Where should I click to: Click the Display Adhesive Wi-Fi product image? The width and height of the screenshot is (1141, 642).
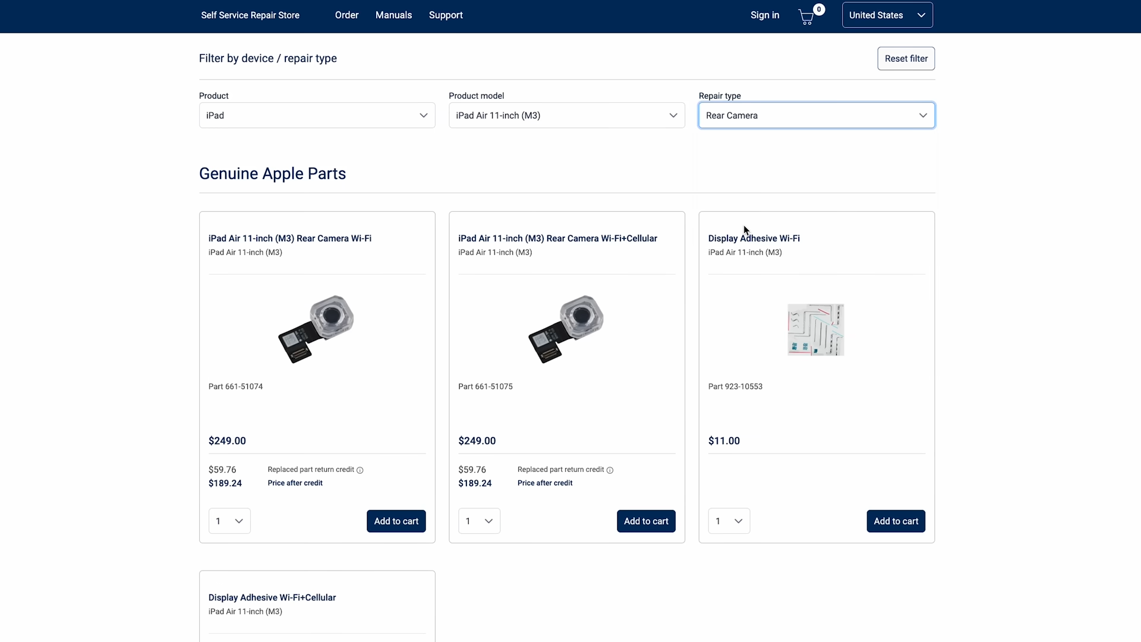coord(815,330)
